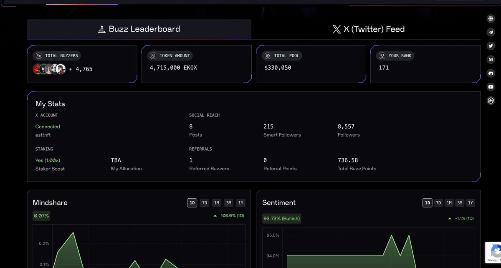The height and width of the screenshot is (268, 501).
Task: Switch to the Buzz Leaderboard tab
Action: tap(139, 29)
